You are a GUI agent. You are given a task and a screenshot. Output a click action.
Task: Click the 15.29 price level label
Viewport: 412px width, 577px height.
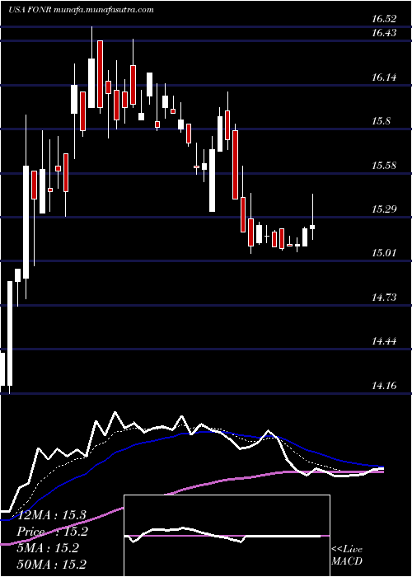click(x=384, y=209)
